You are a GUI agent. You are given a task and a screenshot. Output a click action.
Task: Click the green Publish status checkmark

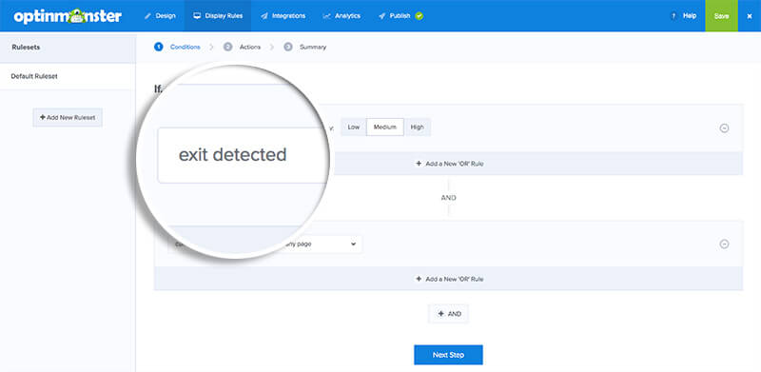pyautogui.click(x=420, y=15)
